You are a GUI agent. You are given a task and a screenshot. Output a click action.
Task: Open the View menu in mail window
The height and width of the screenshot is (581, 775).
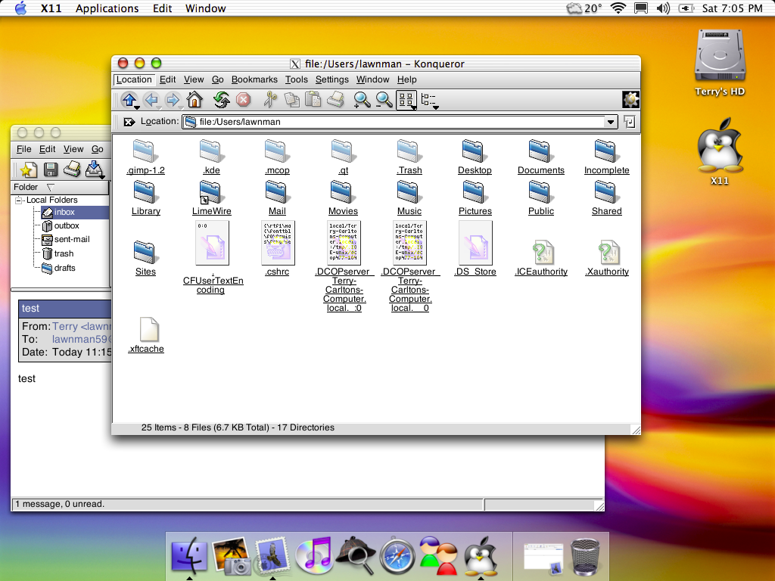tap(73, 149)
